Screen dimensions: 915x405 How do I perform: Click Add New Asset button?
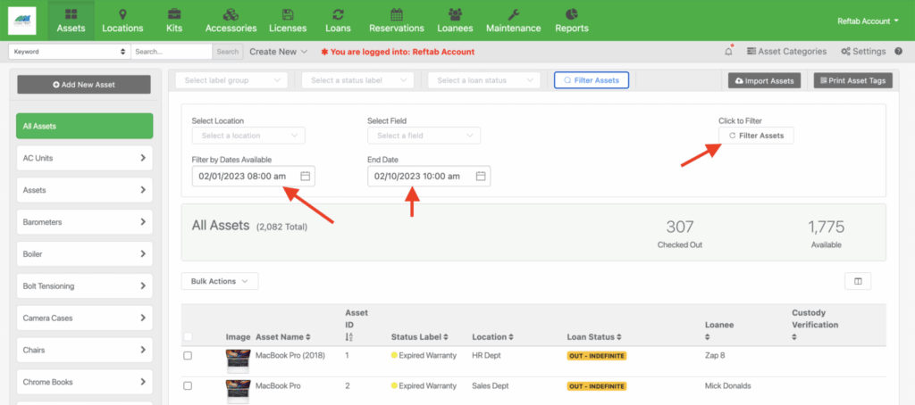pyautogui.click(x=84, y=85)
